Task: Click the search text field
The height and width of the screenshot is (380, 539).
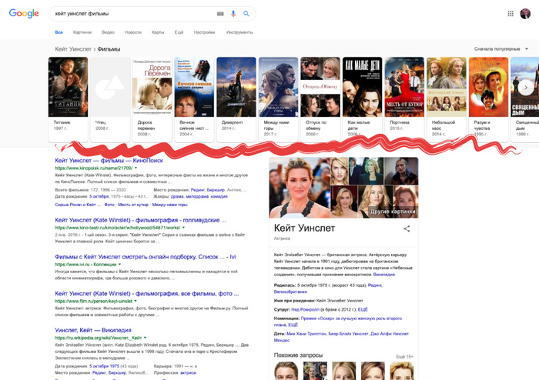Action: [134, 14]
